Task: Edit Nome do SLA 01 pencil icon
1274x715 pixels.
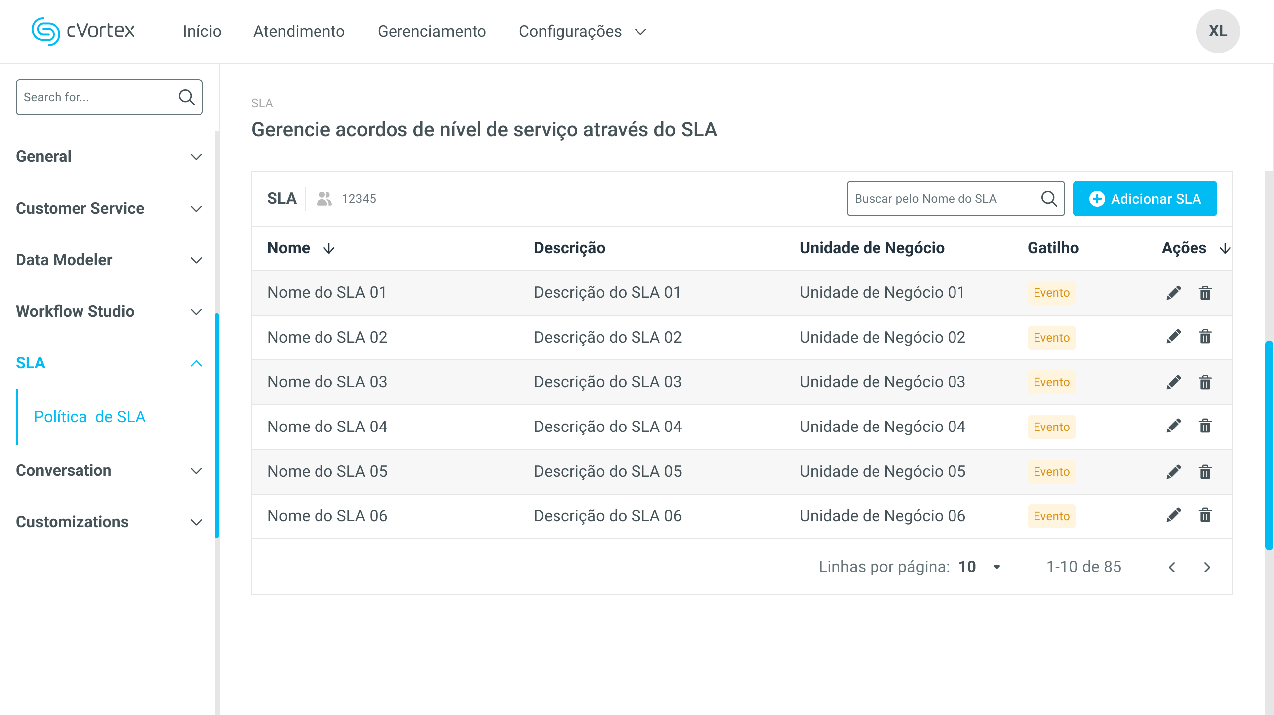Action: click(x=1173, y=293)
